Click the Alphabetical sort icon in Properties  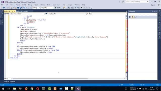(133, 17)
